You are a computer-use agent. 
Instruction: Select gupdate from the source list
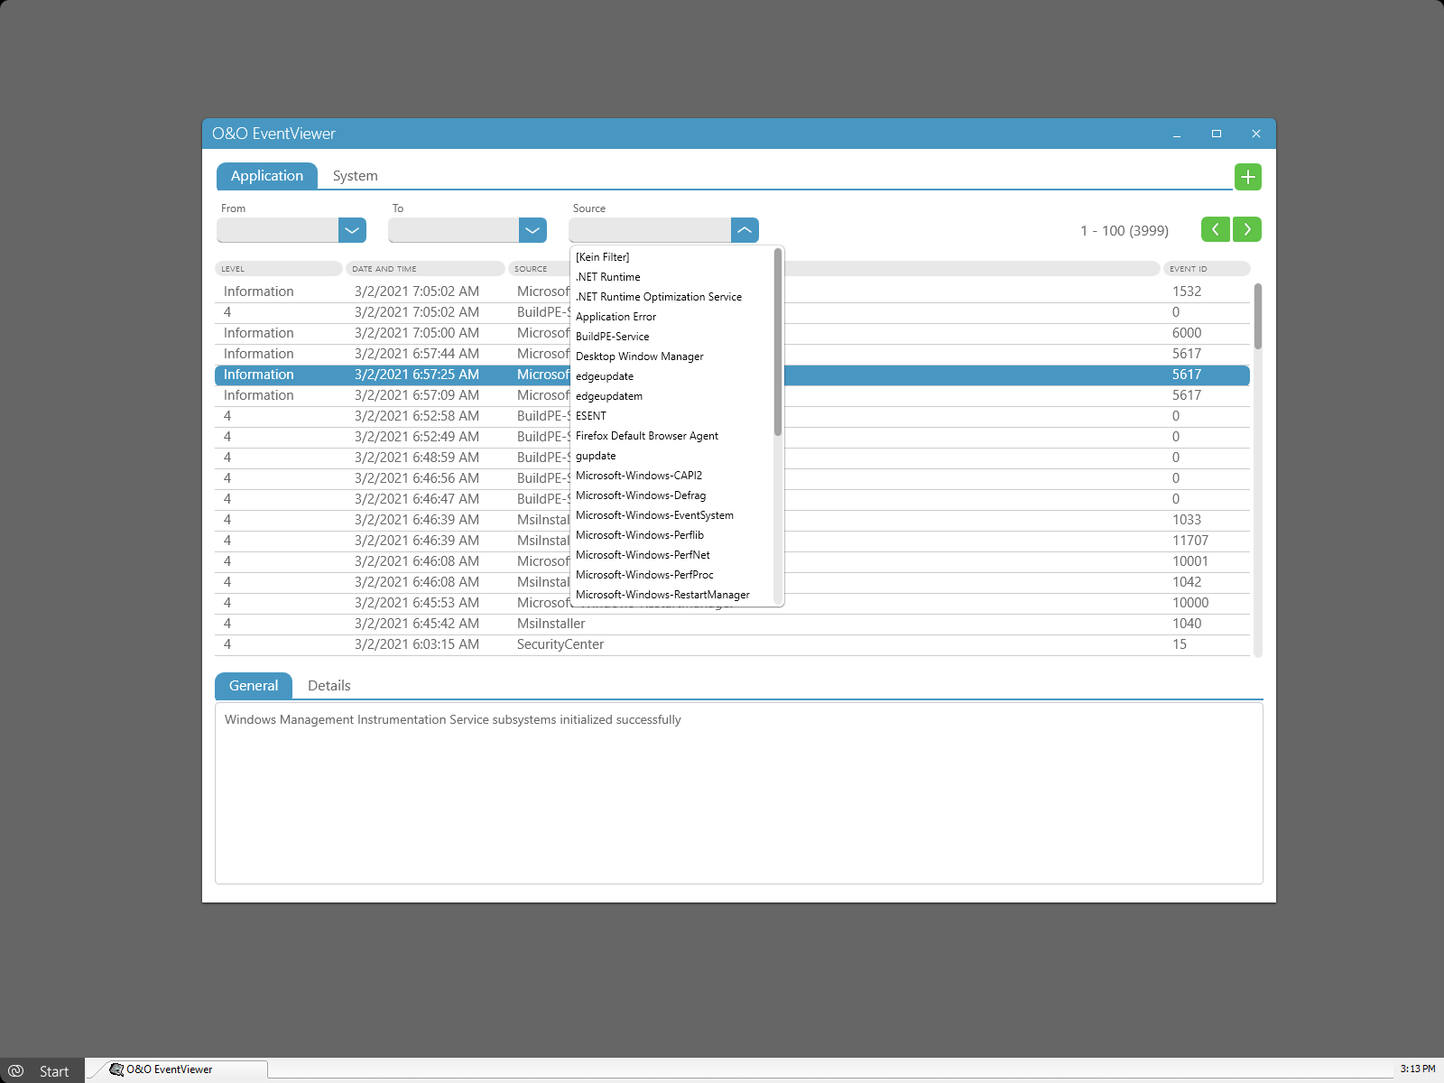672,456
